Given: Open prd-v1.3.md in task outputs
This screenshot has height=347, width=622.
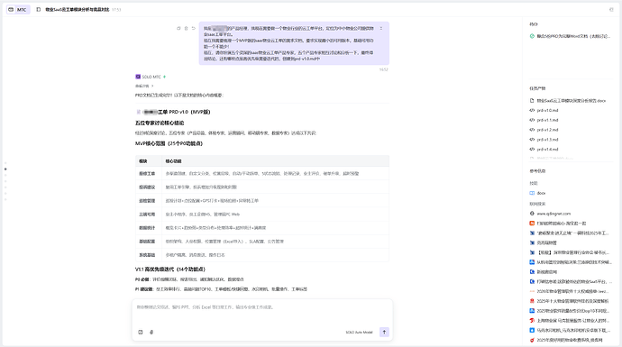Looking at the screenshot, I should coord(544,140).
